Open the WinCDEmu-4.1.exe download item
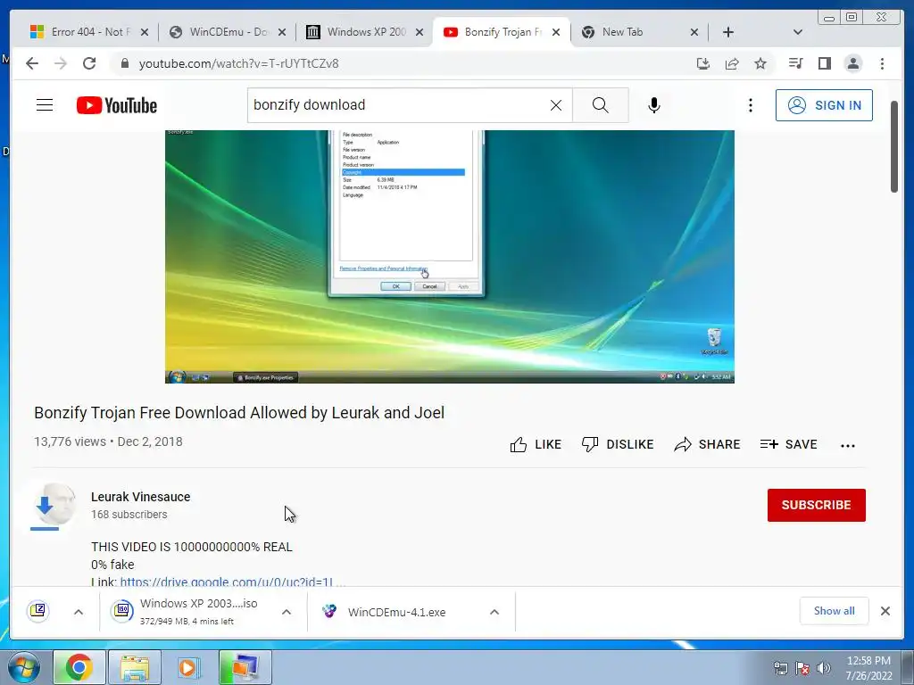 point(396,612)
